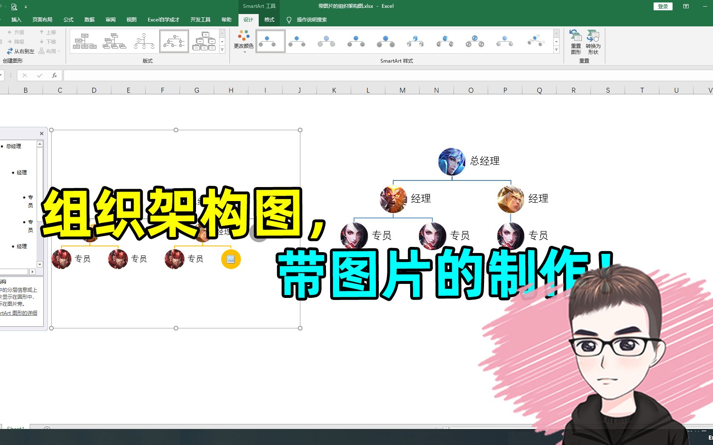Image resolution: width=713 pixels, height=445 pixels.
Task: Apply the first simple SmartArt style
Action: pyautogui.click(x=270, y=41)
